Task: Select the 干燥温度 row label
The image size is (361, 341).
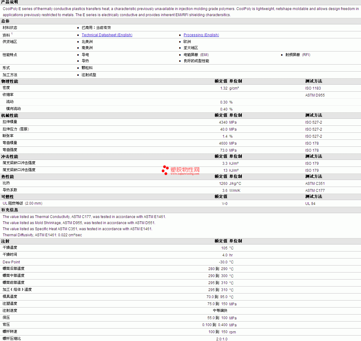Action: (10, 248)
